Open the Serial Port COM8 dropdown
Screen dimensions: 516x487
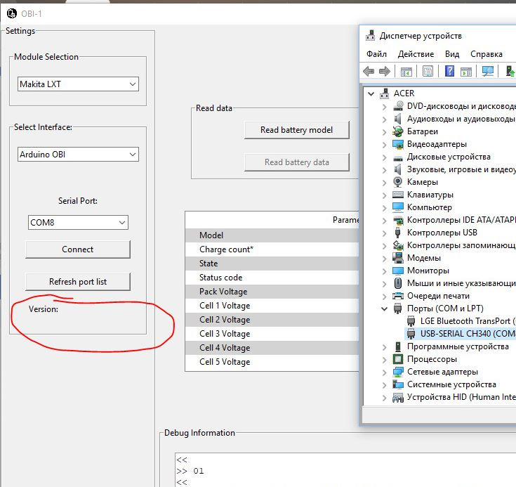[78, 223]
